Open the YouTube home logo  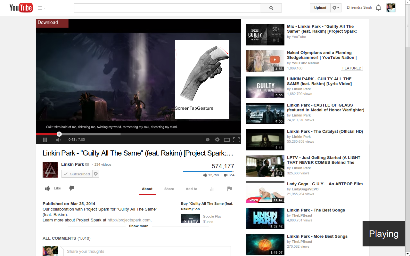21,8
